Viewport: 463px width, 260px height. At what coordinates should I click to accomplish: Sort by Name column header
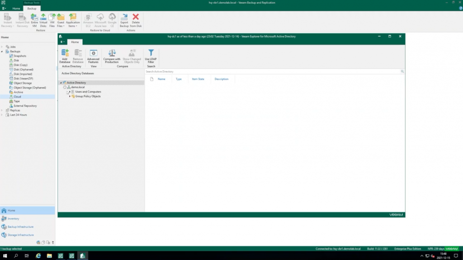[x=161, y=79]
